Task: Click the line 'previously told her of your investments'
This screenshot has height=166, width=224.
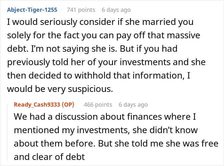Action: (106, 62)
